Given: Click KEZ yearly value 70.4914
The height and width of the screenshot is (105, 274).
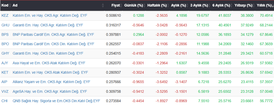Looking at the screenshot, I should 266,15.
